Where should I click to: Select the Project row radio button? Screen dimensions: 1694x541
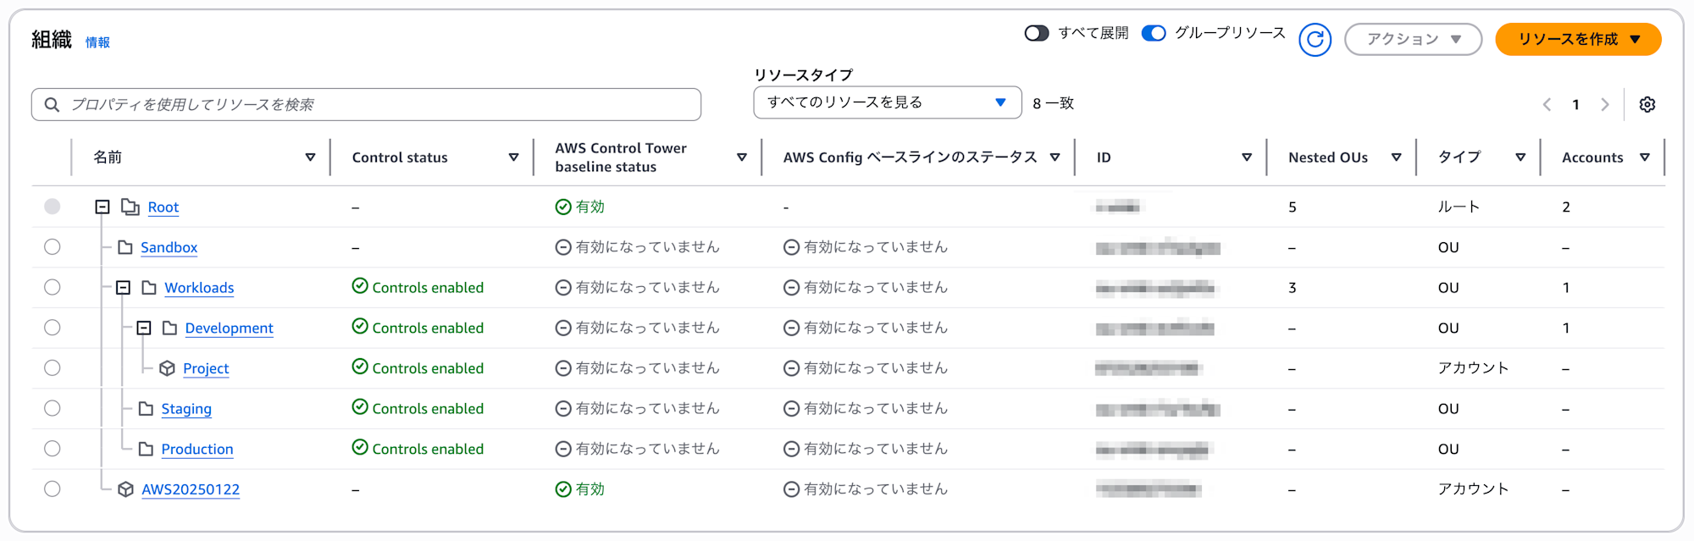(x=53, y=367)
